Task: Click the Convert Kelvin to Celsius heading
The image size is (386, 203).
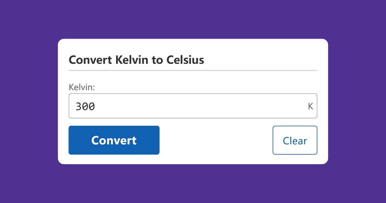Action: pos(136,60)
